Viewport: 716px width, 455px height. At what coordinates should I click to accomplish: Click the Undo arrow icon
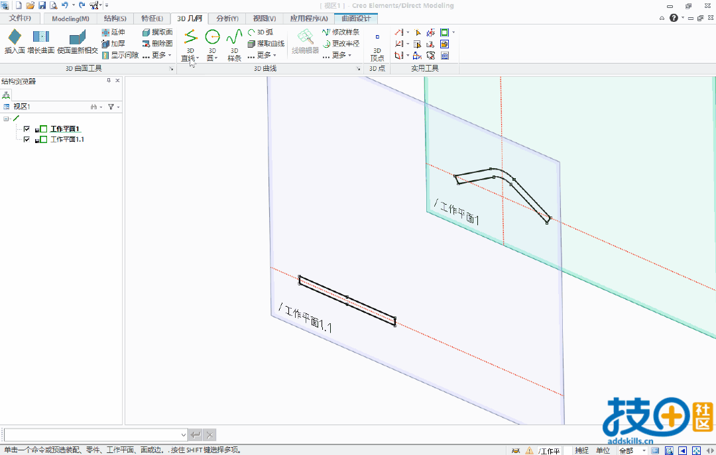(65, 5)
